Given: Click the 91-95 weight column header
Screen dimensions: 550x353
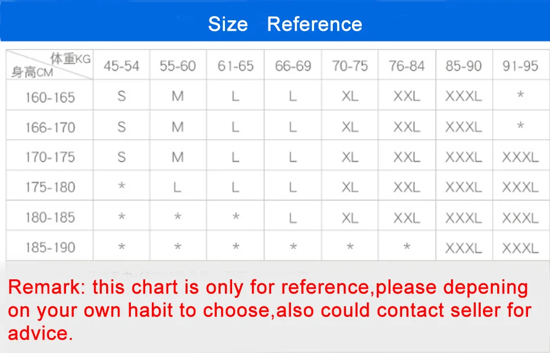Looking at the screenshot, I should [x=520, y=66].
